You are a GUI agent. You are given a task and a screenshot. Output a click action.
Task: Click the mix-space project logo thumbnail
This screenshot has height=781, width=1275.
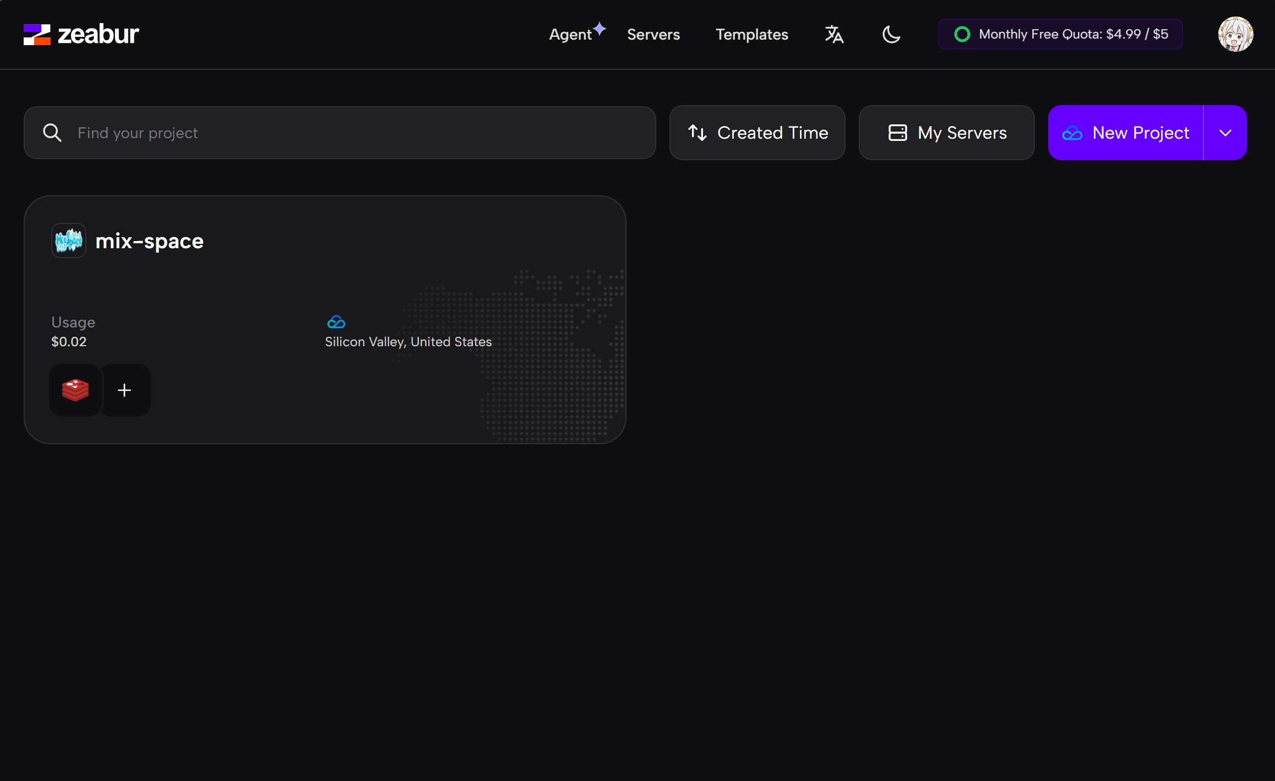click(x=69, y=241)
